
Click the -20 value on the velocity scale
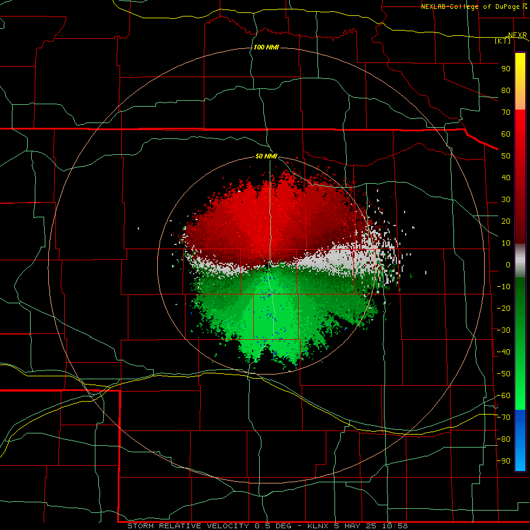point(503,308)
